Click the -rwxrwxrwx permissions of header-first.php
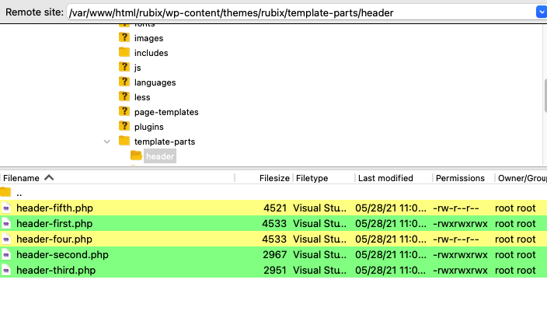The height and width of the screenshot is (332, 547). 460,223
